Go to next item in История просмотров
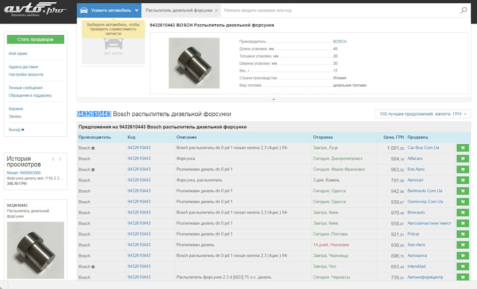This screenshot has height=289, width=477. pos(60,159)
